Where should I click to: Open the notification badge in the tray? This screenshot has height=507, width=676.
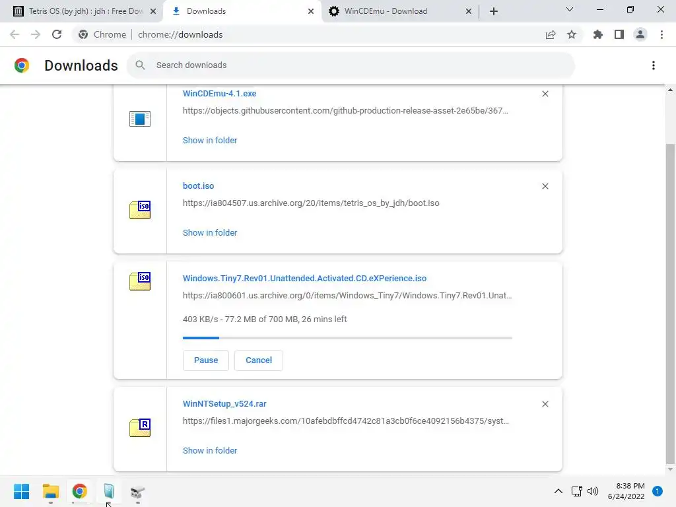click(x=658, y=491)
